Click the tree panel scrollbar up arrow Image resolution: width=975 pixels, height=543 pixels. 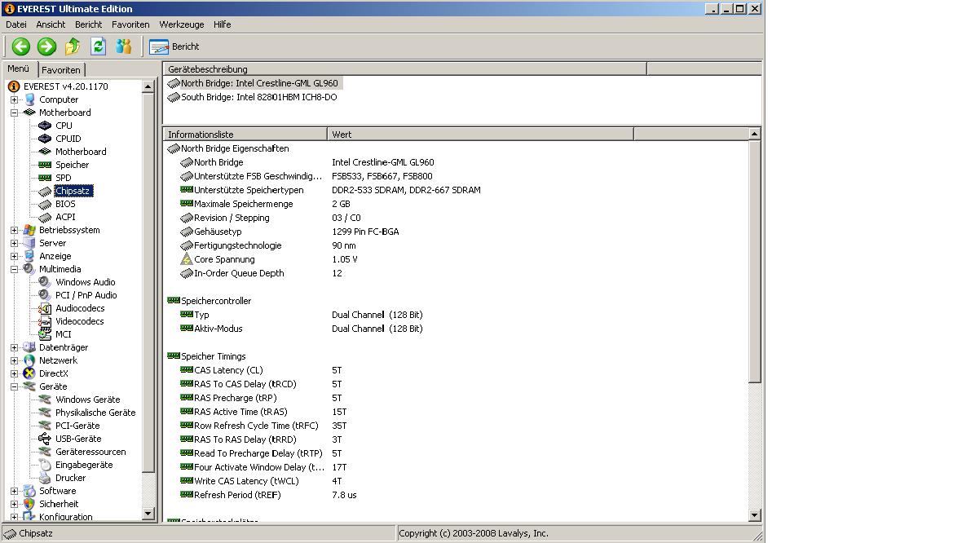click(148, 86)
